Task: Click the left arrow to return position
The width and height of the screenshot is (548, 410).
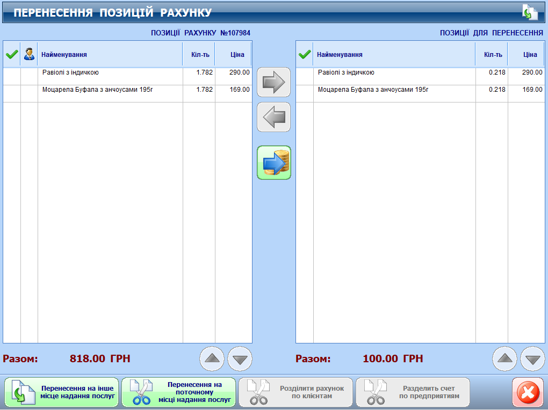Action: point(273,117)
